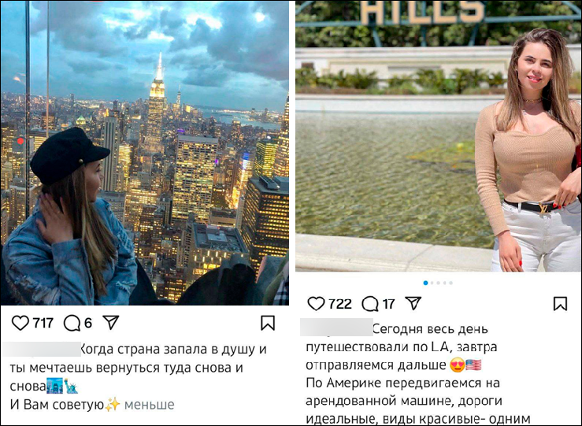View the 717 likes count
The image size is (582, 426).
click(x=43, y=323)
